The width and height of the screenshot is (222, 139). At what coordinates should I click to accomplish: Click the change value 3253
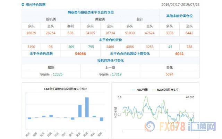[150, 47]
